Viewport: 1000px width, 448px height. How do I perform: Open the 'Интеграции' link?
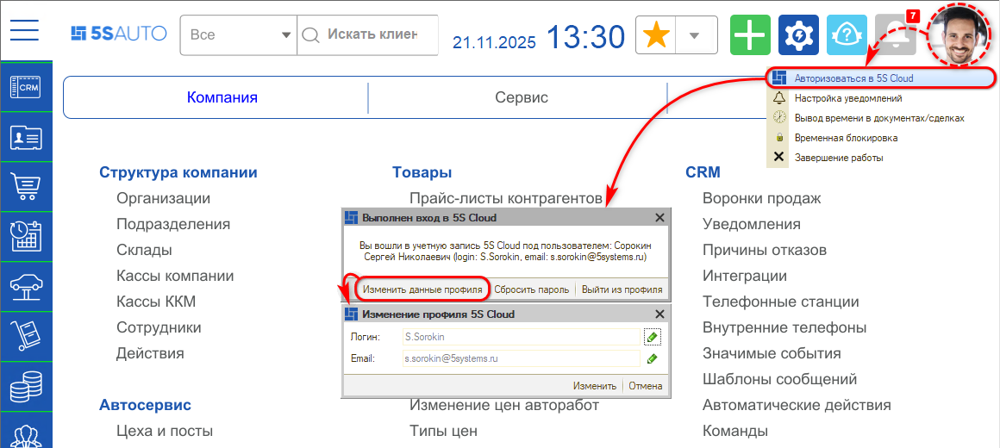[745, 276]
